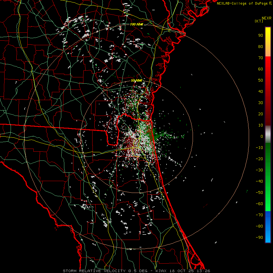
Task: Click the KJAX station identifier in caption
Action: click(161, 271)
